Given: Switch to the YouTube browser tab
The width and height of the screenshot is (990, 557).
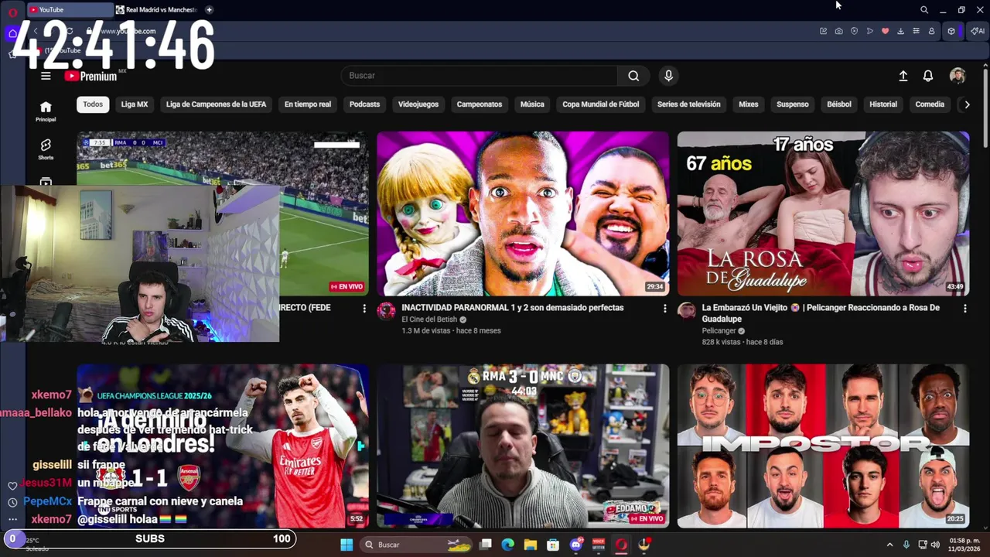Looking at the screenshot, I should tap(70, 10).
